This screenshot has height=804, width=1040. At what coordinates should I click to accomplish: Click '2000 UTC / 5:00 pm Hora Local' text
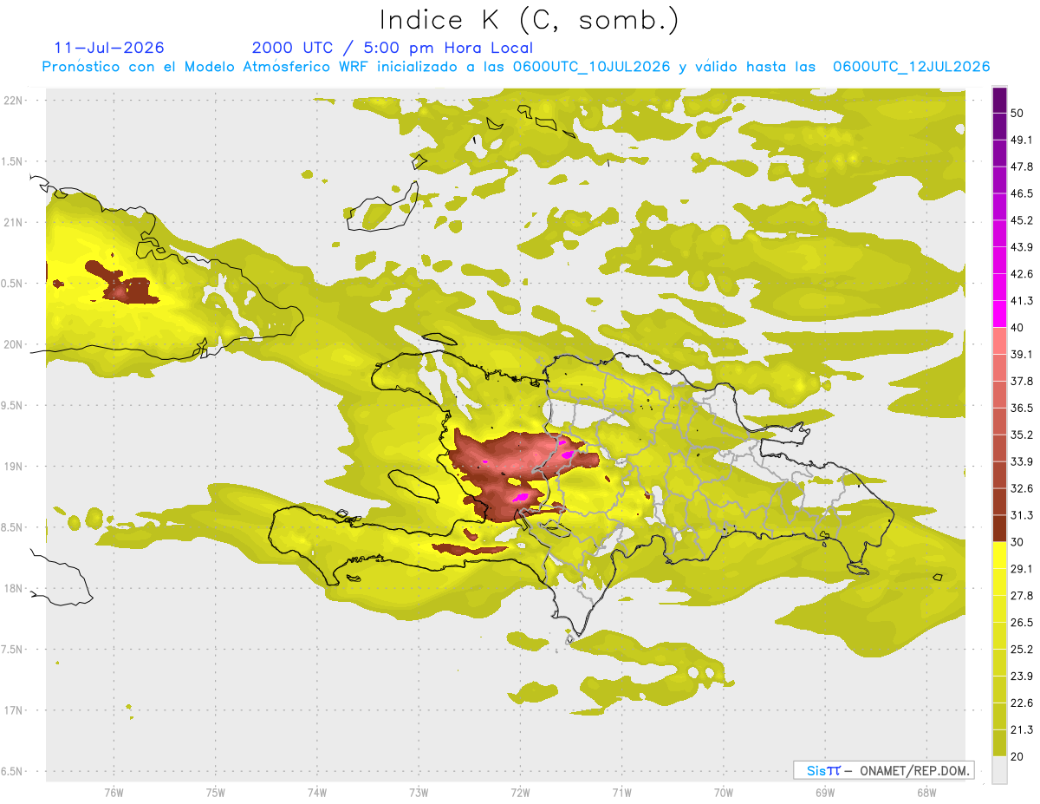point(393,48)
